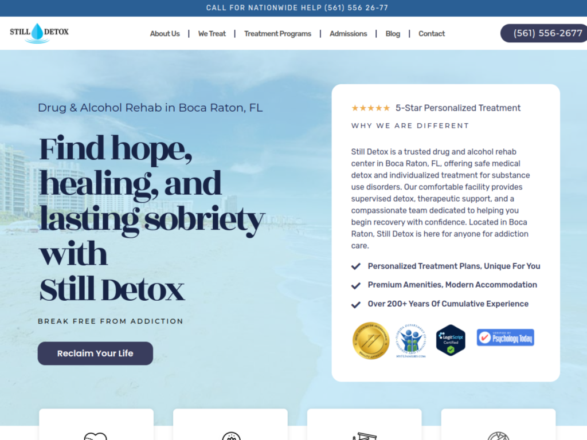Click the checkmark beside Personalized Treatment Plans
Viewport: 587px width, 440px height.
point(356,266)
